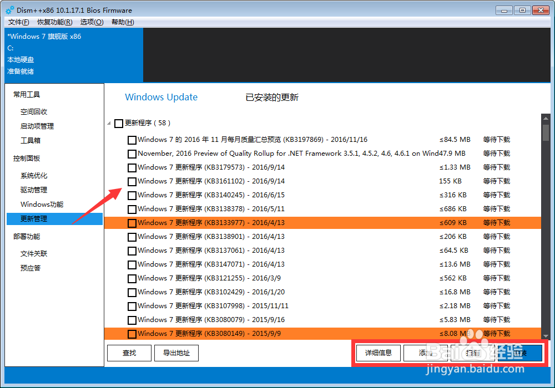Screen dimensions: 555x388
Task: Select the row text for KB3147071 update
Action: click(211, 264)
